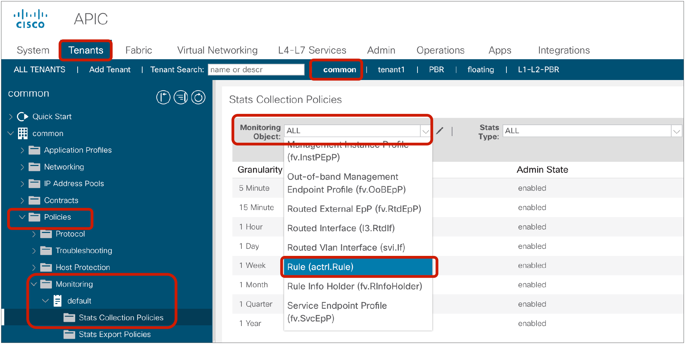685x344 pixels.
Task: Select the L1-L2-PBR tenant link
Action: pos(539,70)
